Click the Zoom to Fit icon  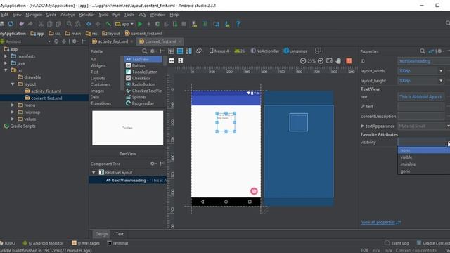[x=329, y=61]
